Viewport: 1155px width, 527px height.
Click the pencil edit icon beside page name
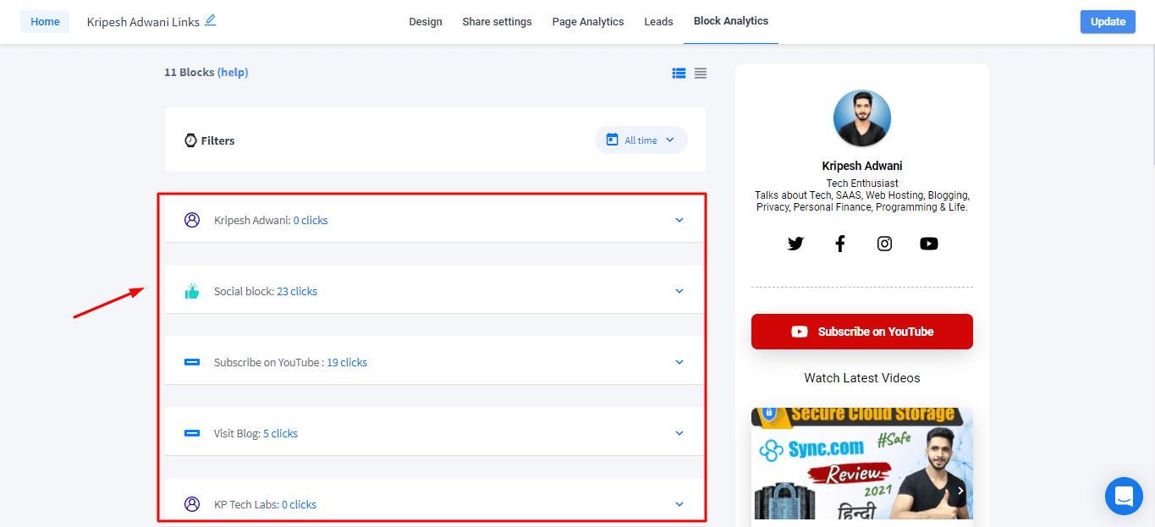(211, 20)
